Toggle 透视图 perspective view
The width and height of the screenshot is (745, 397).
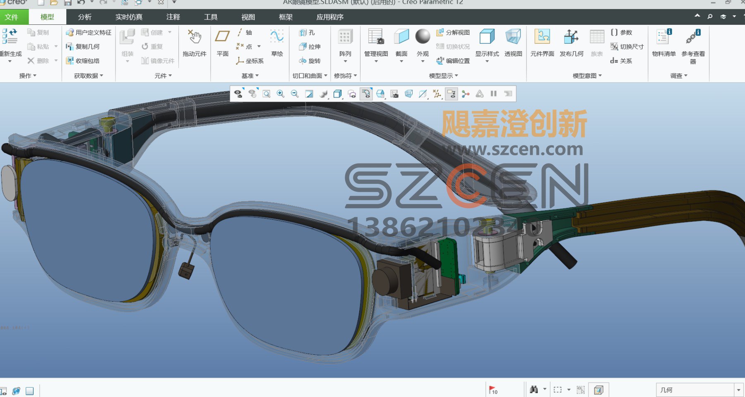pos(513,43)
